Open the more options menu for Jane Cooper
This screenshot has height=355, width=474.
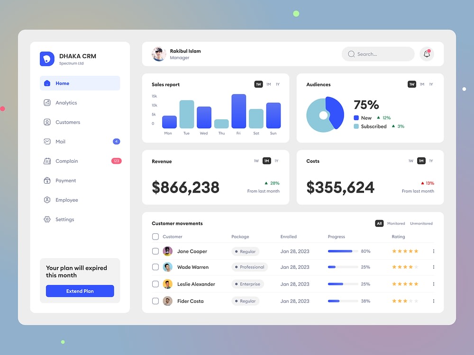pos(434,251)
